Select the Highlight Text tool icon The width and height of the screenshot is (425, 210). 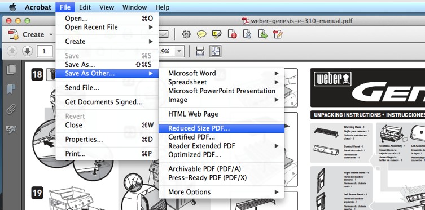pos(217,34)
